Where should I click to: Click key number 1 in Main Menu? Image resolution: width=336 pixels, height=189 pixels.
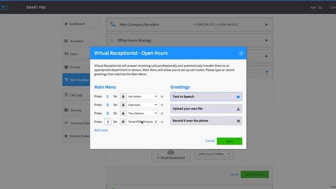pyautogui.click(x=108, y=97)
